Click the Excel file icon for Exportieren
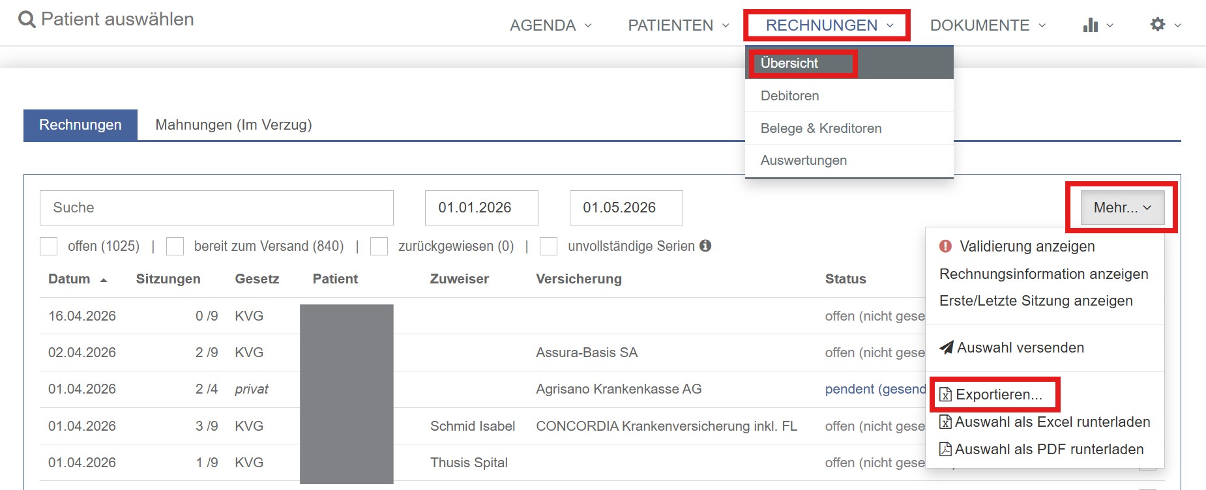The image size is (1206, 490). pos(945,395)
